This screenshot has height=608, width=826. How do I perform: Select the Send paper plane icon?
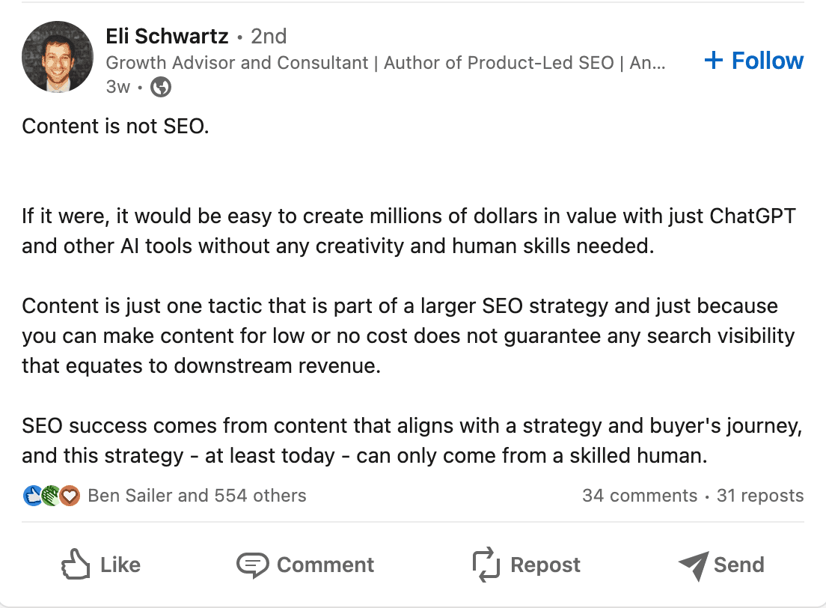[693, 565]
